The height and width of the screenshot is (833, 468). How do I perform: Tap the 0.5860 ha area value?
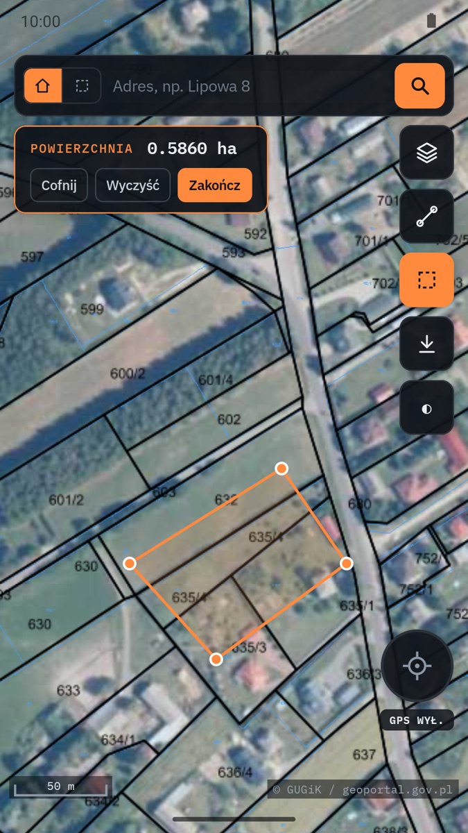point(192,149)
